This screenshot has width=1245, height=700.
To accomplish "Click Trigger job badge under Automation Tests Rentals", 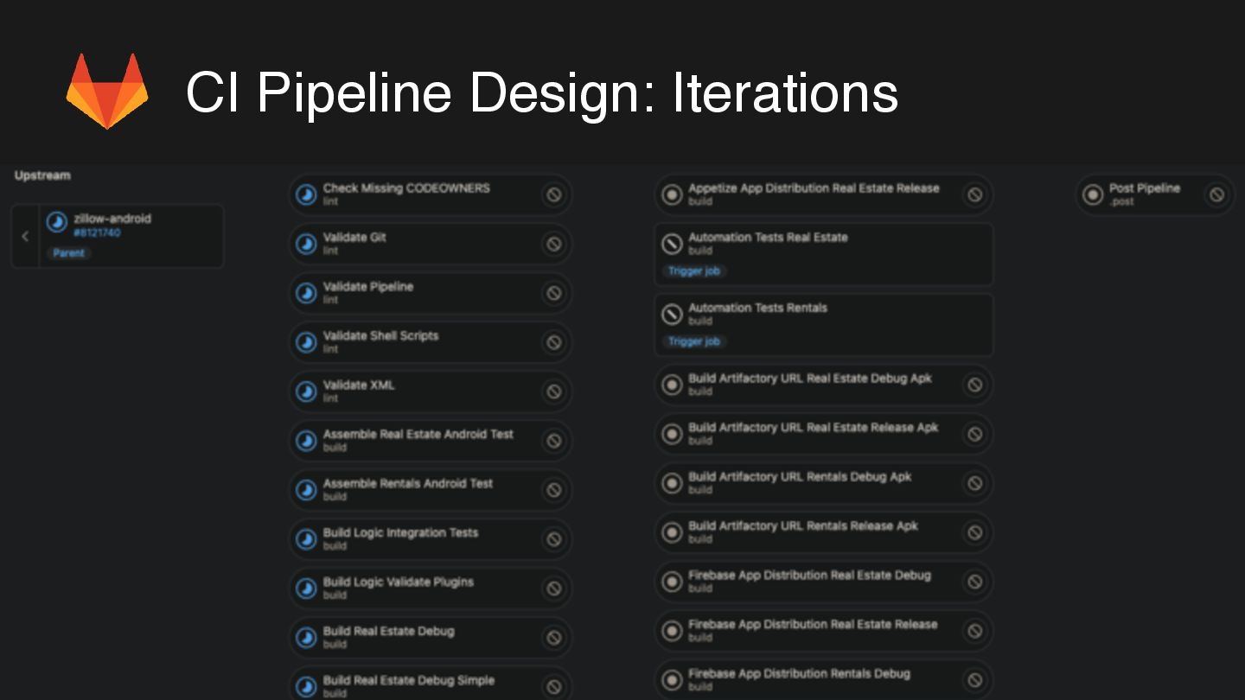I will 693,341.
